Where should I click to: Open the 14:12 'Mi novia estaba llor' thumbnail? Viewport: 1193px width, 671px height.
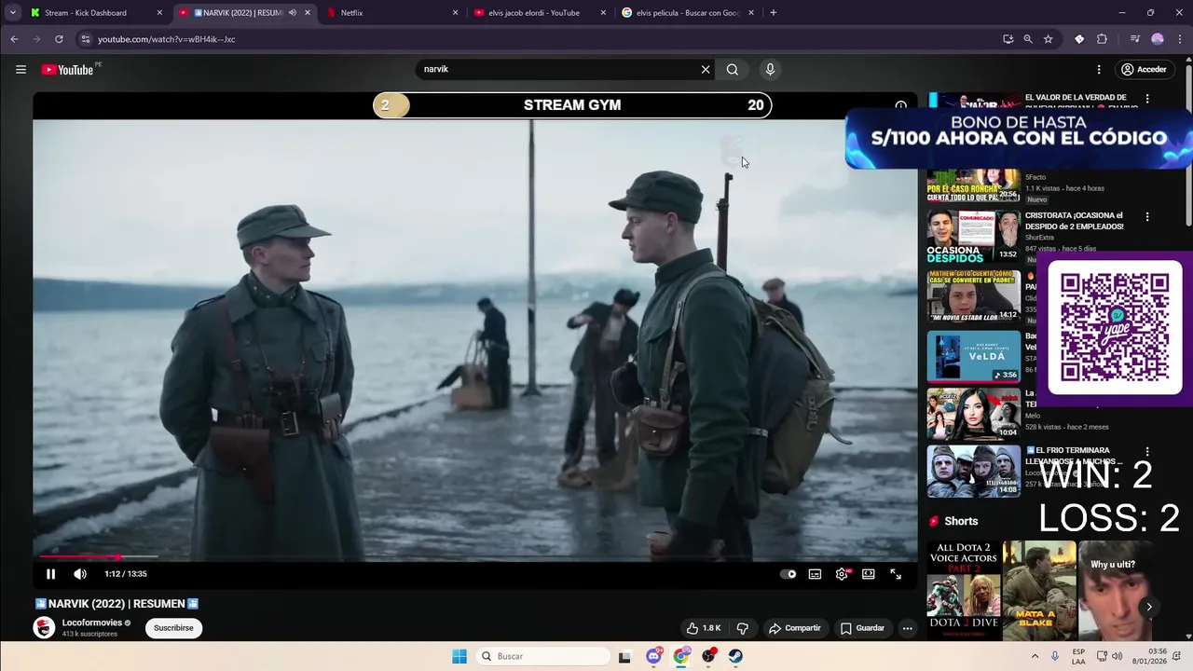click(x=974, y=295)
